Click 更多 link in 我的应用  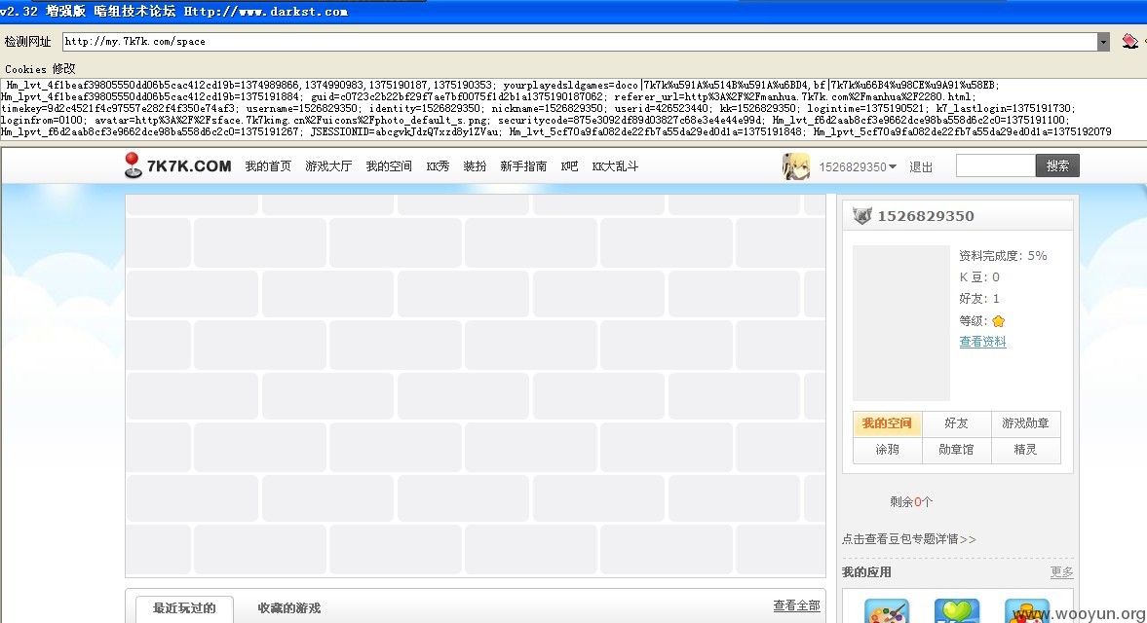click(1062, 571)
